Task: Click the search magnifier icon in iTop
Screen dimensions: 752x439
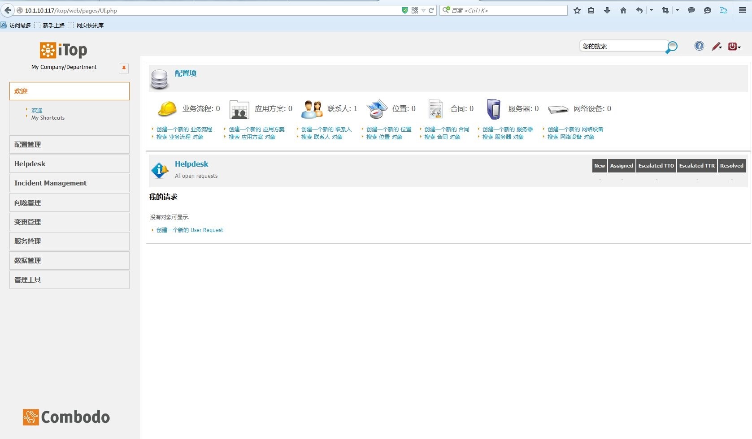Action: tap(671, 47)
